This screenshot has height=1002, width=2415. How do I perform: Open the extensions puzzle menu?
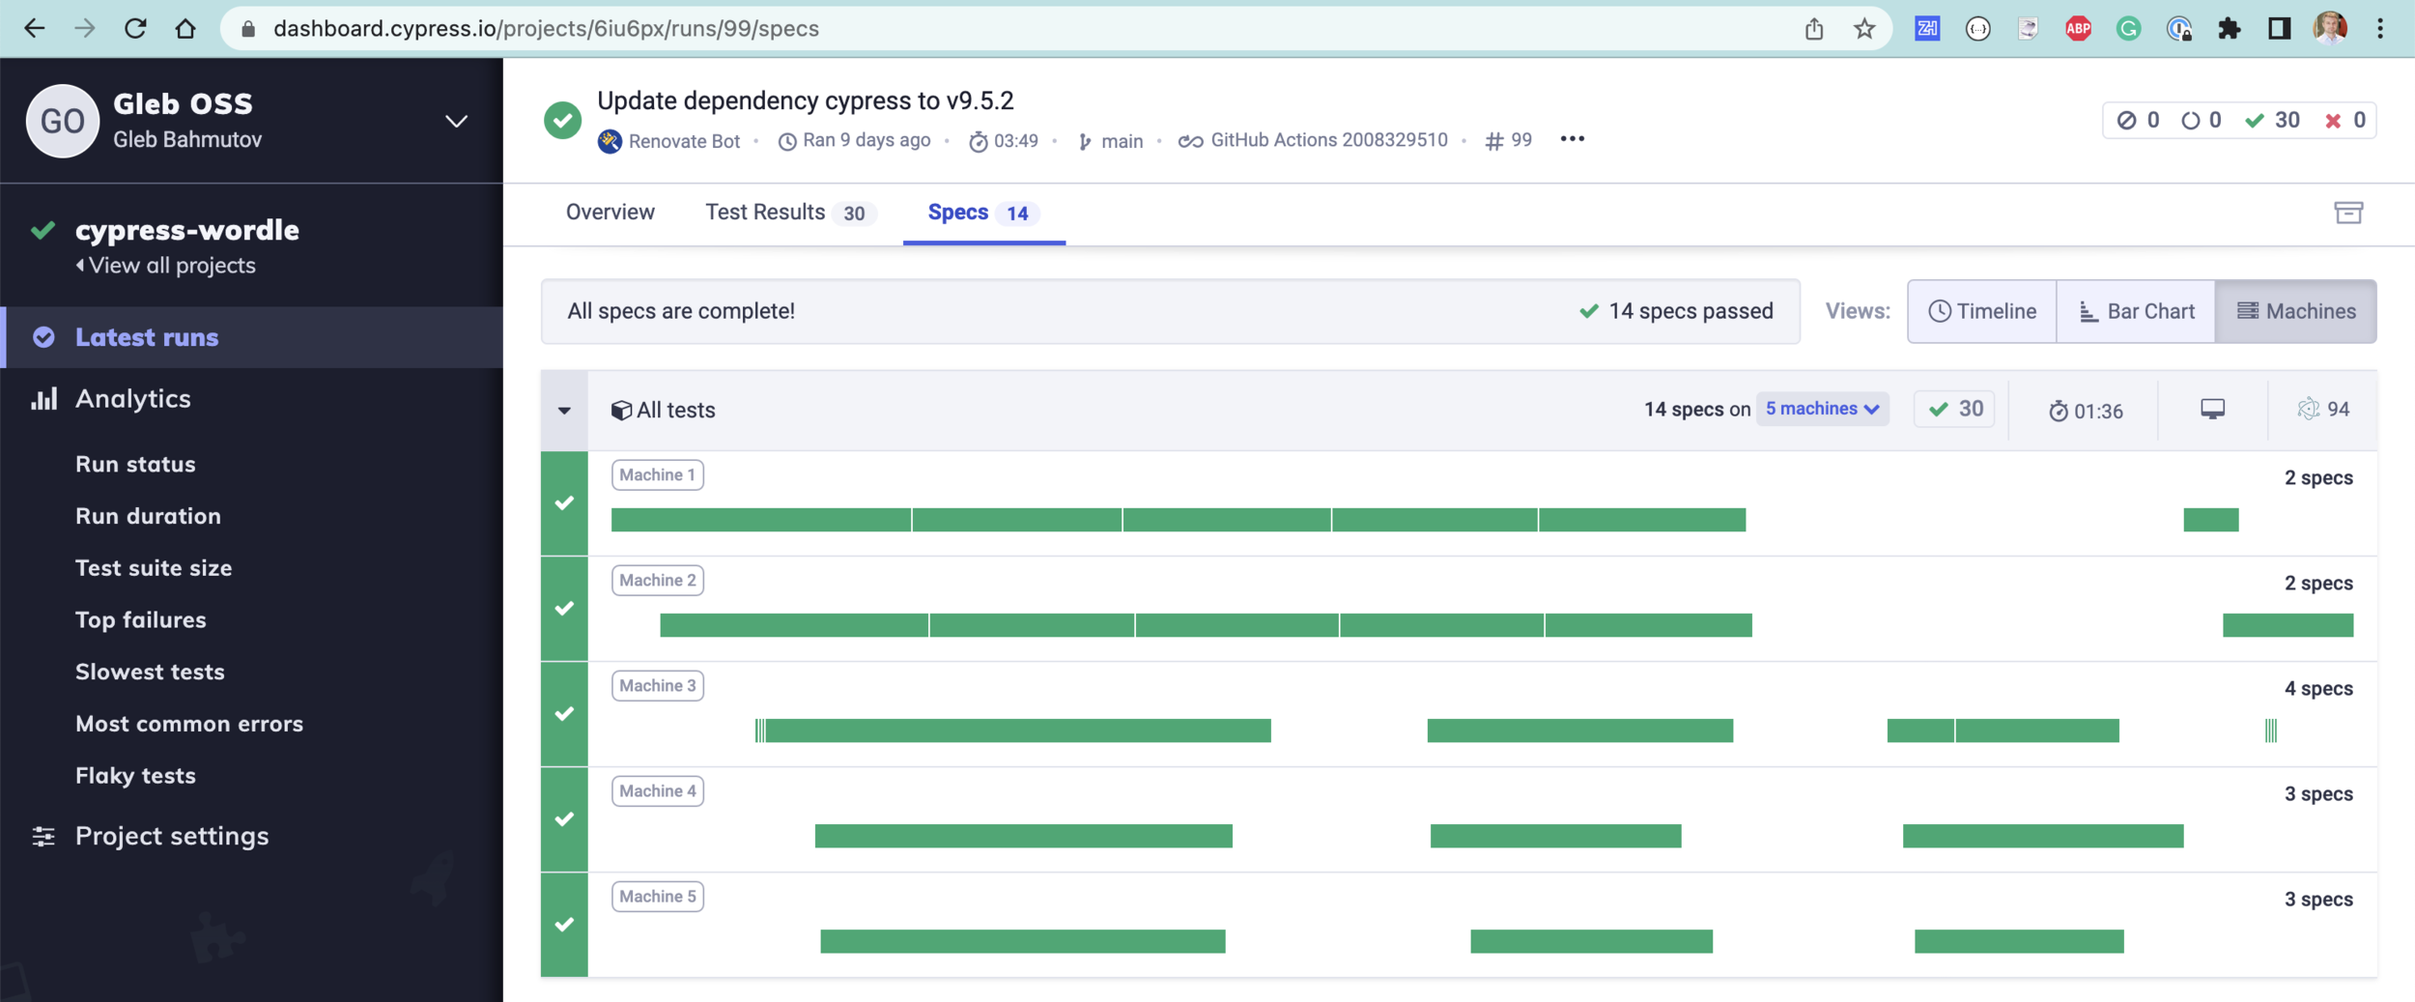(2229, 29)
